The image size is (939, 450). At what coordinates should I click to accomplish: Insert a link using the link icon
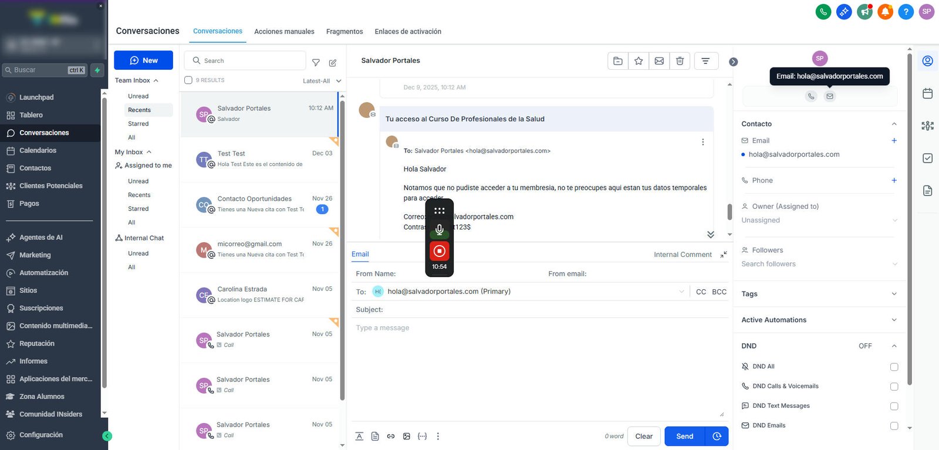[x=391, y=436]
